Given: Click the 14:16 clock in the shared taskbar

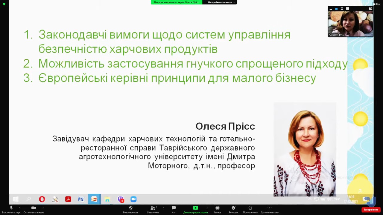Looking at the screenshot, I should coord(351,197).
